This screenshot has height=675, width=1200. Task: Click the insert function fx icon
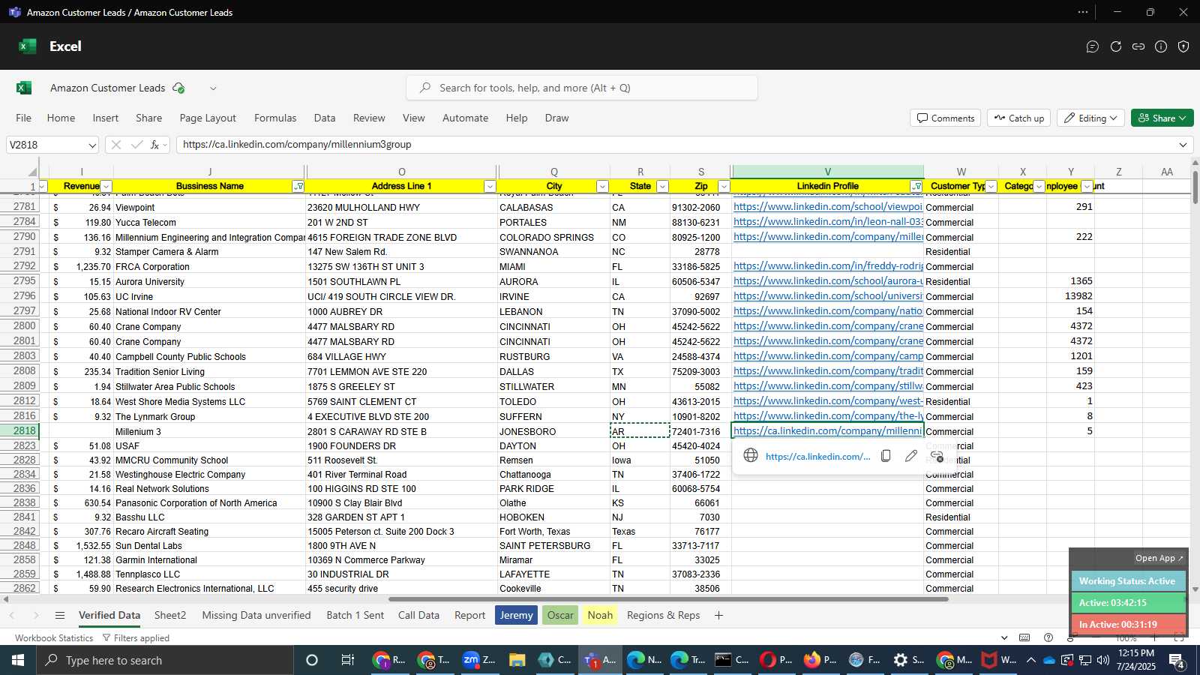pyautogui.click(x=155, y=145)
